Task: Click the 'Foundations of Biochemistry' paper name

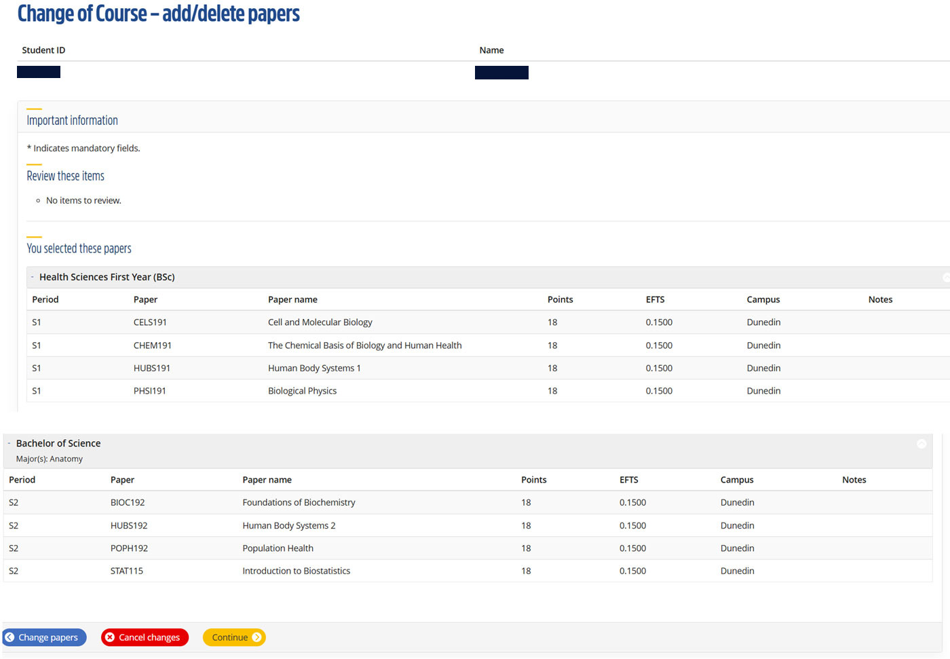Action: [x=299, y=502]
